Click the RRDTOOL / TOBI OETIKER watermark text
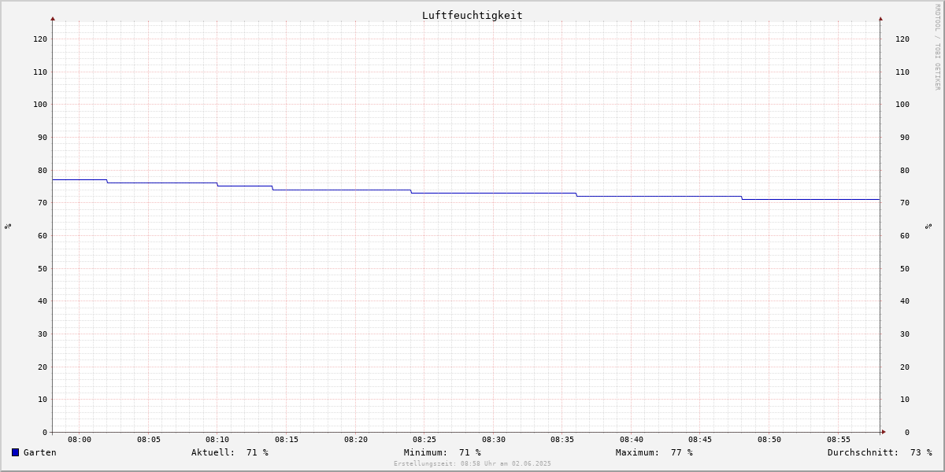Viewport: 945px width, 472px height. [x=937, y=46]
